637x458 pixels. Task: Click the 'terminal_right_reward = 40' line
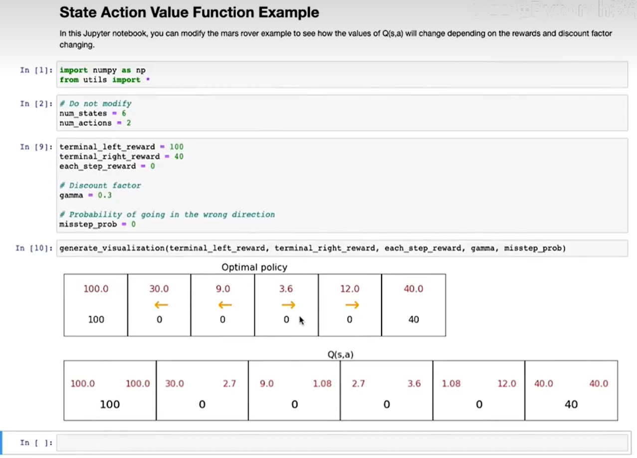(x=121, y=157)
